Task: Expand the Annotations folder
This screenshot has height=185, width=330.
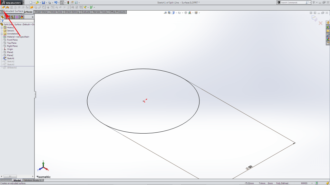Action: 2,33
